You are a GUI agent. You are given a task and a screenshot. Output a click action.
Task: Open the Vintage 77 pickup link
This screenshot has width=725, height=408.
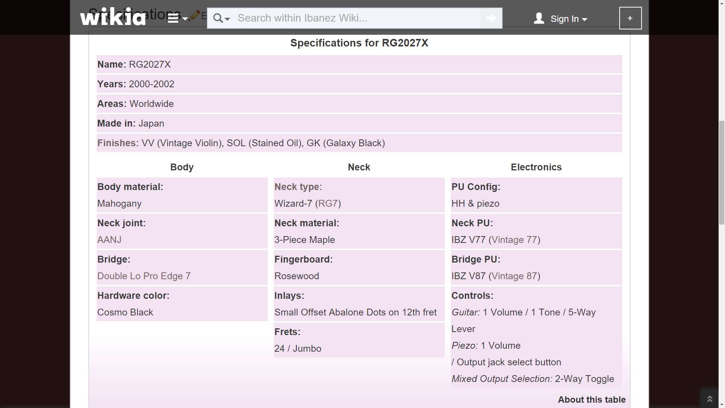tap(514, 240)
